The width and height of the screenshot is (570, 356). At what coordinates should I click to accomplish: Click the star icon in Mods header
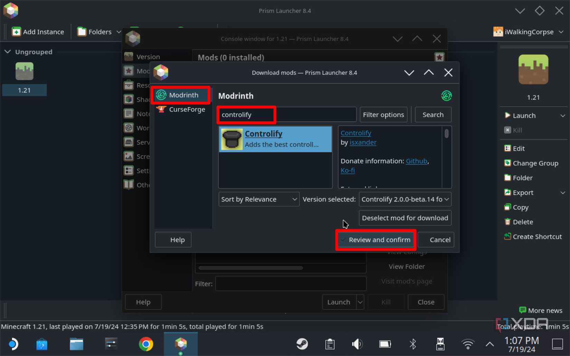click(x=439, y=57)
